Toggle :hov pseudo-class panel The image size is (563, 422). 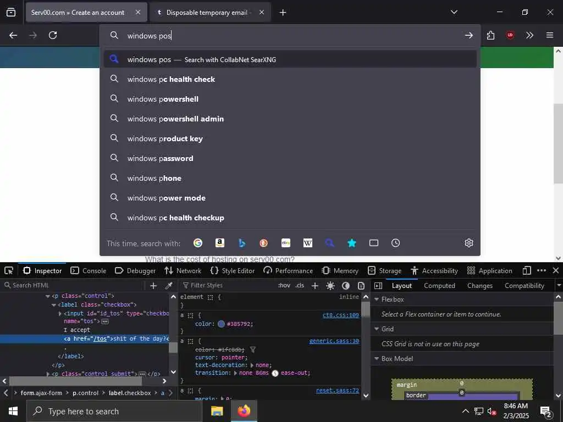click(284, 286)
